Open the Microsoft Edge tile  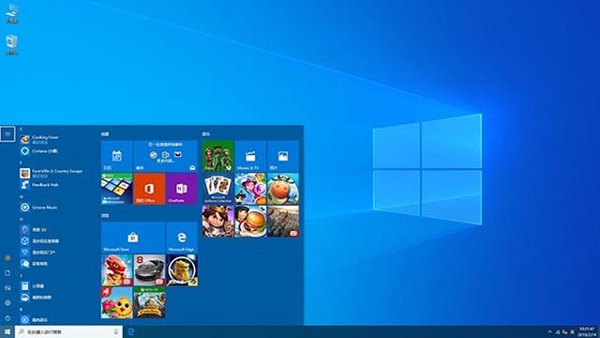click(182, 238)
